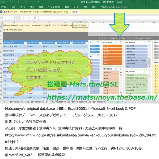Open the ホーム ribbon tab

coord(23,7)
